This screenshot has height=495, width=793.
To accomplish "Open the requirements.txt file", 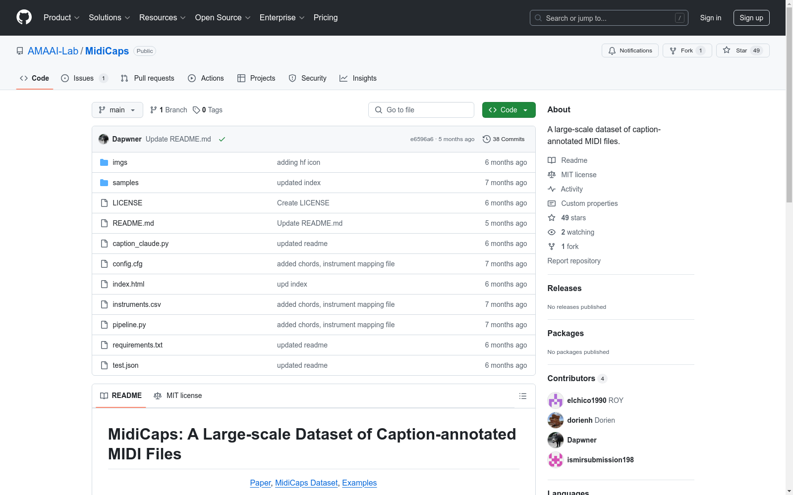I will pos(138,345).
